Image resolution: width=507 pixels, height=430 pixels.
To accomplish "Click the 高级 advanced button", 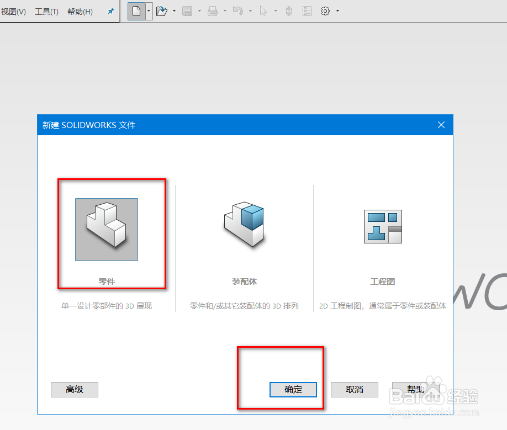I will click(75, 390).
